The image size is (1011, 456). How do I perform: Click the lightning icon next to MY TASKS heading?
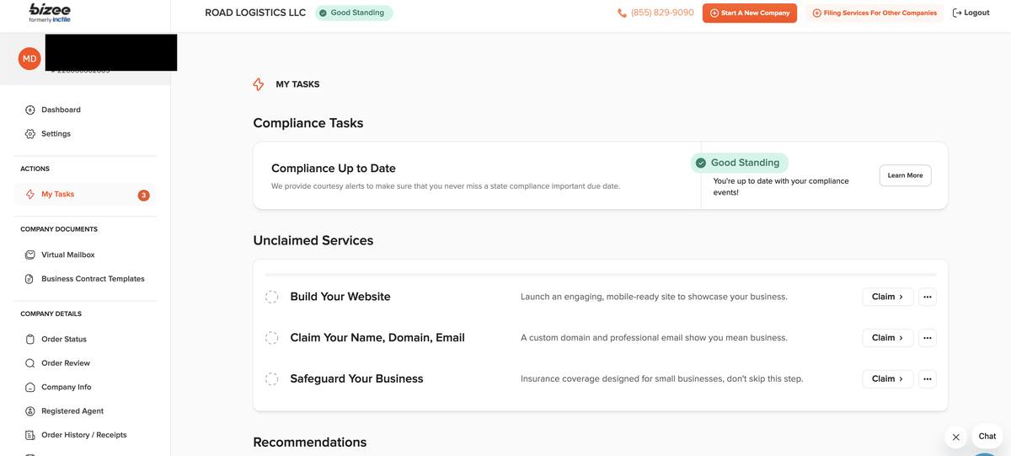click(259, 84)
